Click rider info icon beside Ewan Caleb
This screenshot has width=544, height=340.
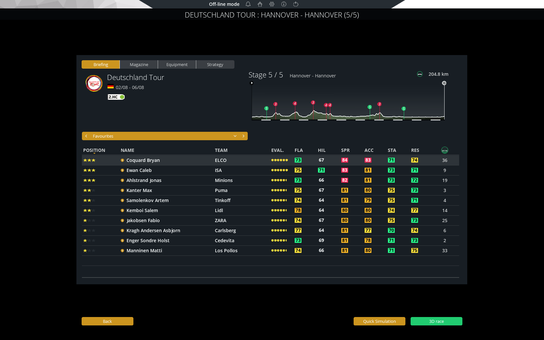click(x=122, y=170)
